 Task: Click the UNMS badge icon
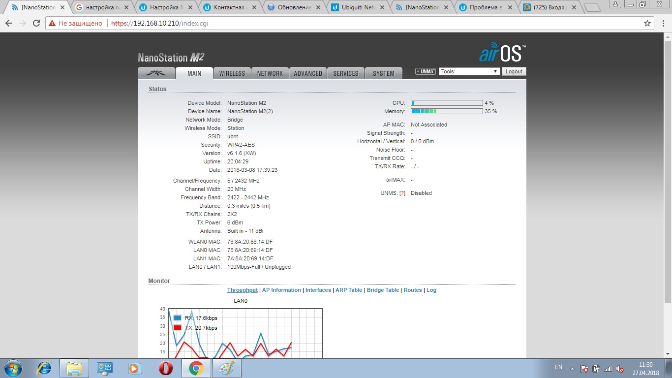tap(426, 71)
